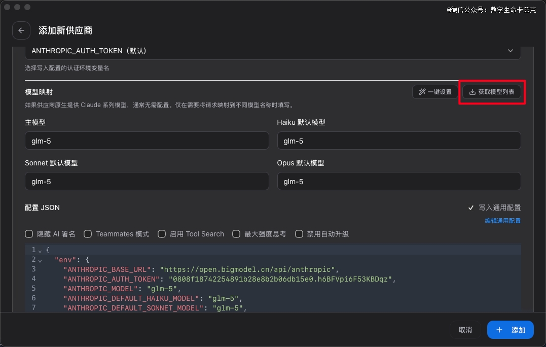Enable 隐藏 AI 署名 checkbox
The width and height of the screenshot is (546, 347).
29,234
